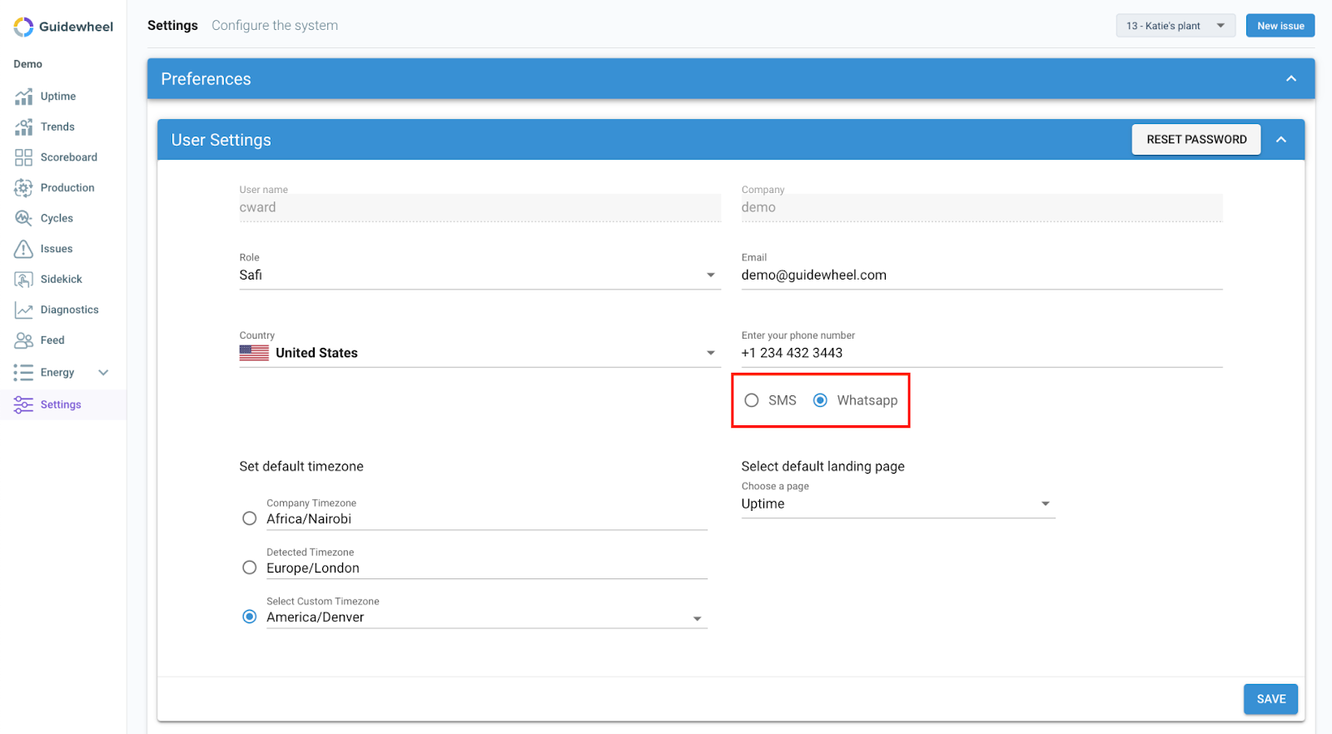Click the New issue button
The image size is (1332, 734).
click(1280, 26)
